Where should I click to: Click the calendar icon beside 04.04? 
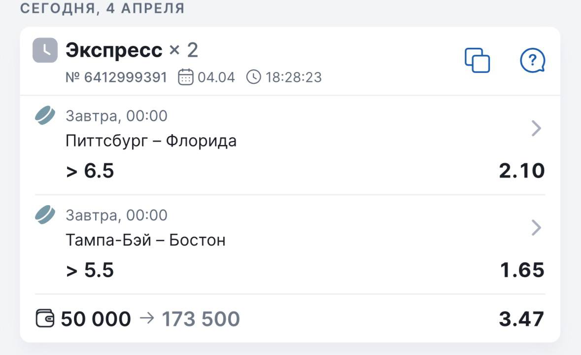[185, 77]
